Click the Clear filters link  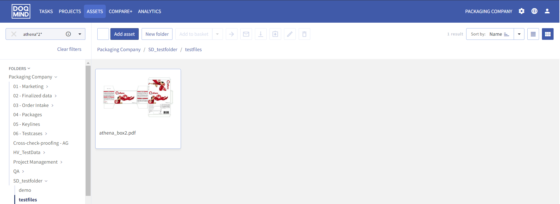coord(69,49)
